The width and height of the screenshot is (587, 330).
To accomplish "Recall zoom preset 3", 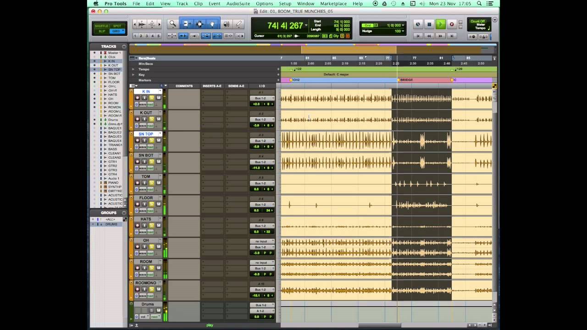I will click(147, 36).
